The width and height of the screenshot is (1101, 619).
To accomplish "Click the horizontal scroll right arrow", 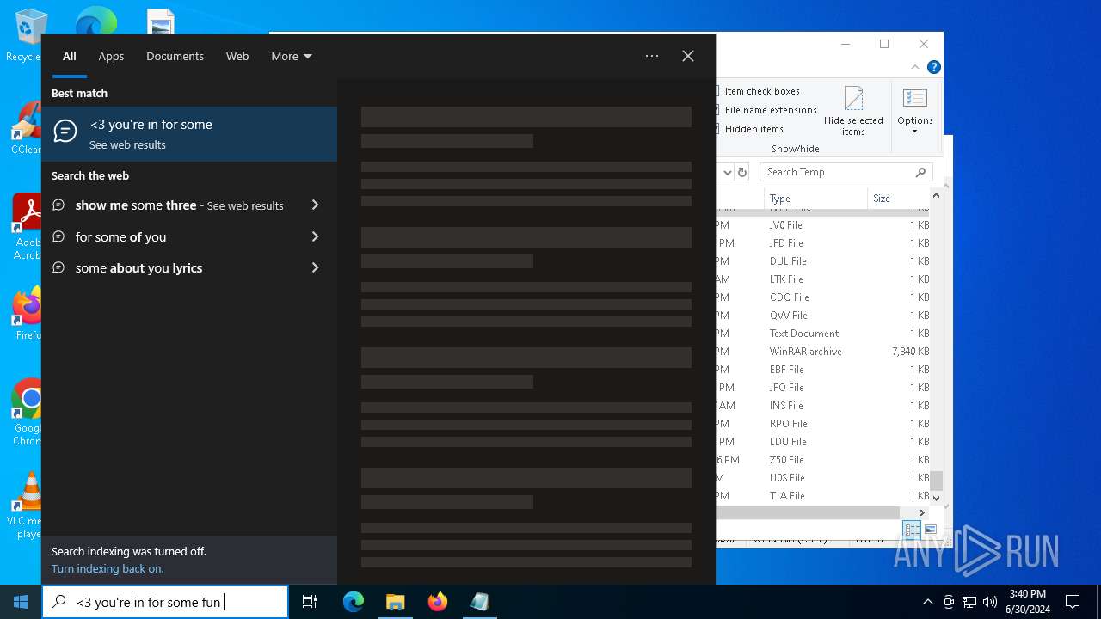I will tap(922, 512).
